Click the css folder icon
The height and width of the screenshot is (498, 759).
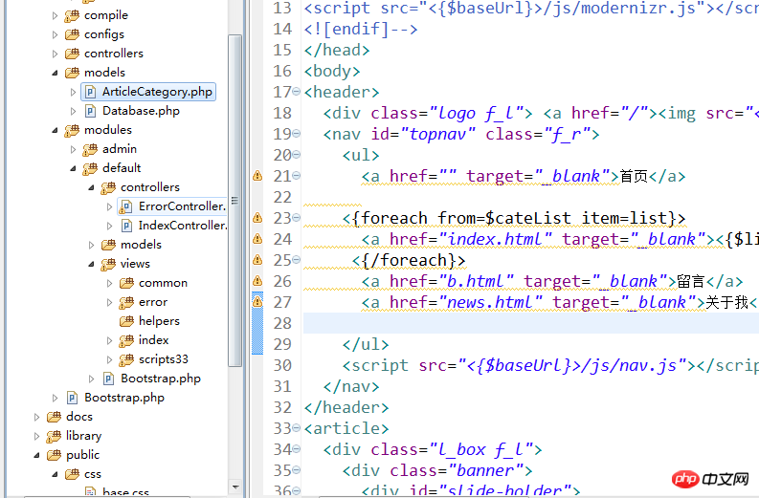pyautogui.click(x=72, y=474)
